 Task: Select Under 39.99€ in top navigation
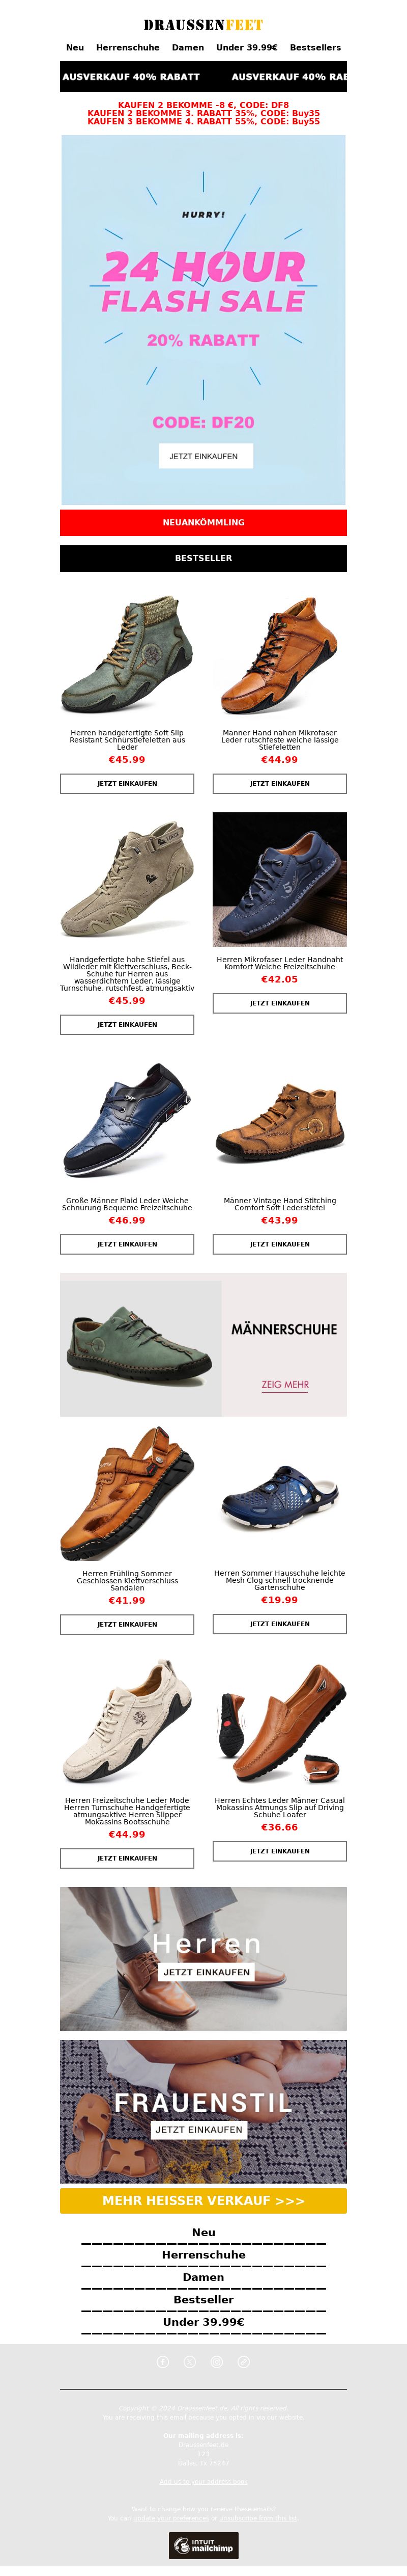(x=246, y=47)
